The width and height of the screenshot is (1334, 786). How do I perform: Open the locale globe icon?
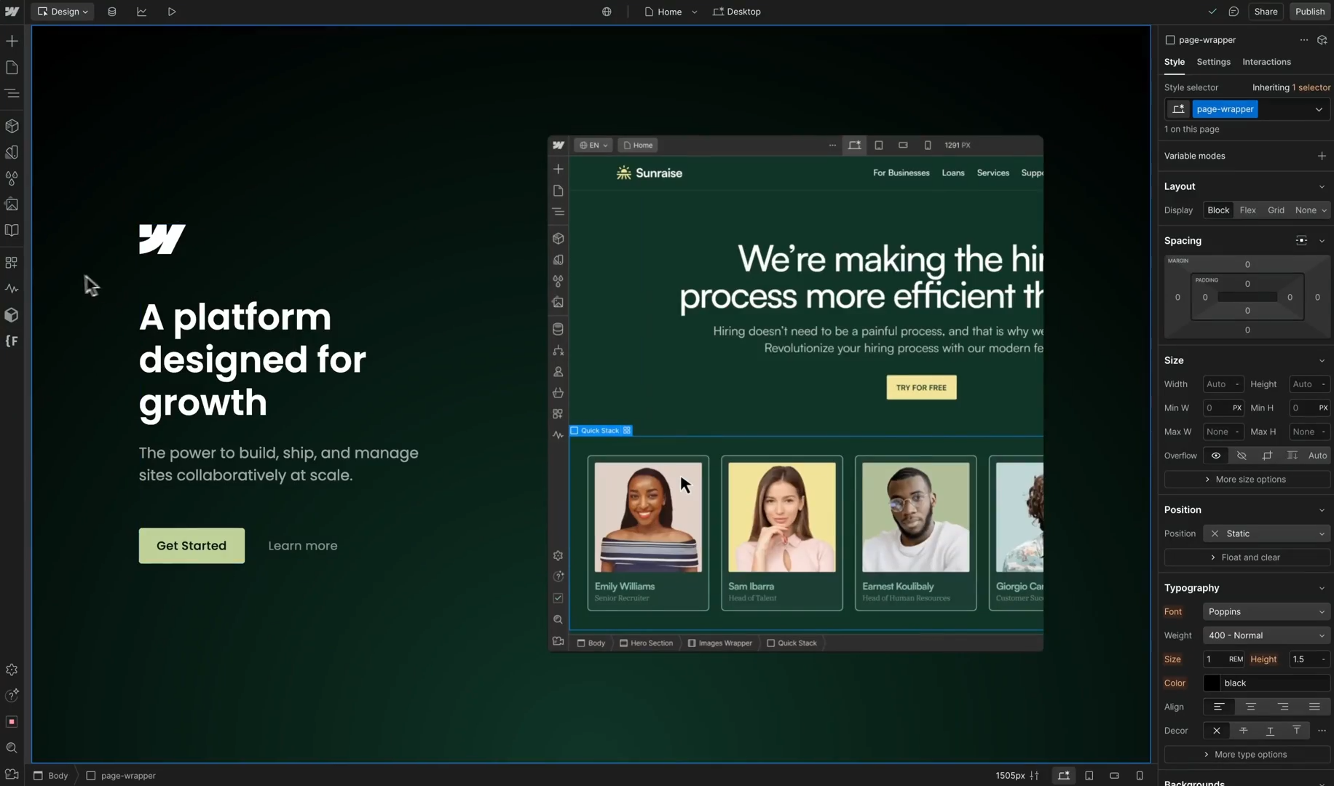(x=607, y=12)
